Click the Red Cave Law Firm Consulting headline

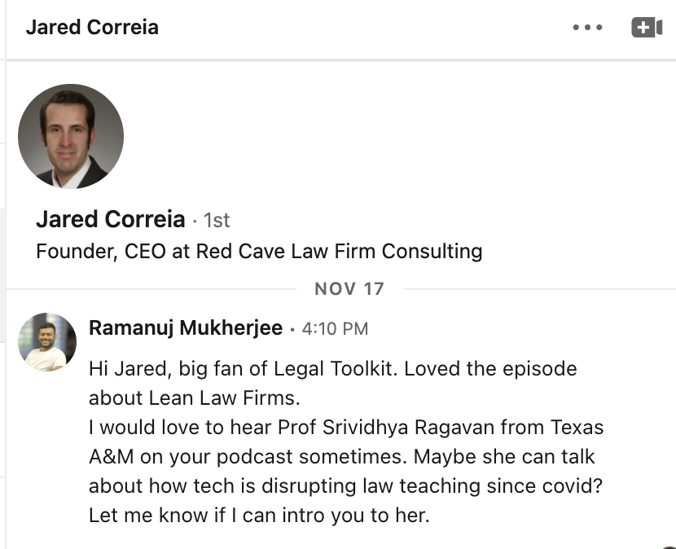[259, 251]
